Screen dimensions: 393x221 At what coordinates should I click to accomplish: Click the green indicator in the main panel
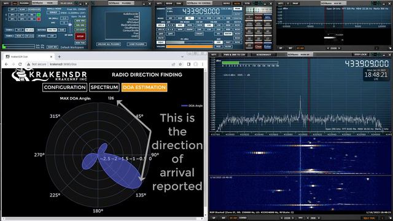click(x=39, y=15)
